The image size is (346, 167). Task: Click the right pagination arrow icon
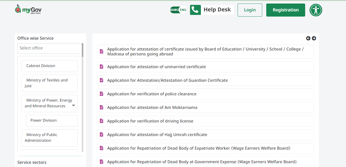pyautogui.click(x=314, y=38)
